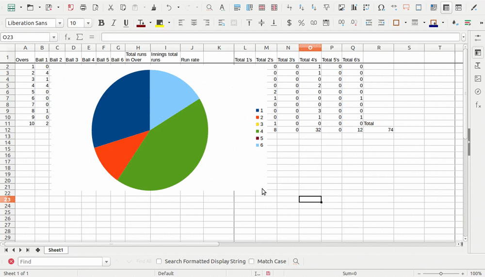
Task: Open the font size dropdown
Action: point(88,23)
